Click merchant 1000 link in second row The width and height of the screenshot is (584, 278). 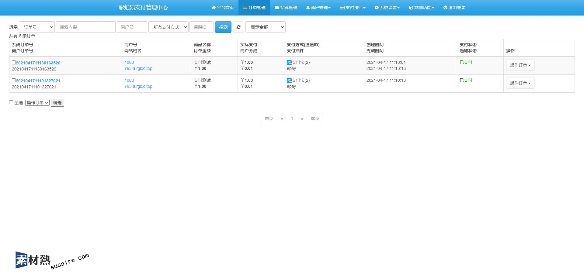[x=129, y=80]
